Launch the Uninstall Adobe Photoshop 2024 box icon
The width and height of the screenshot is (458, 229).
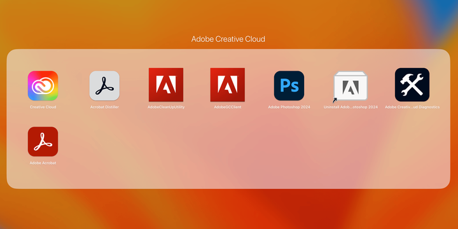pyautogui.click(x=350, y=86)
